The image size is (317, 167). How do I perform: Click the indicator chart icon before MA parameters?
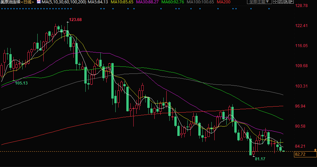(39, 2)
